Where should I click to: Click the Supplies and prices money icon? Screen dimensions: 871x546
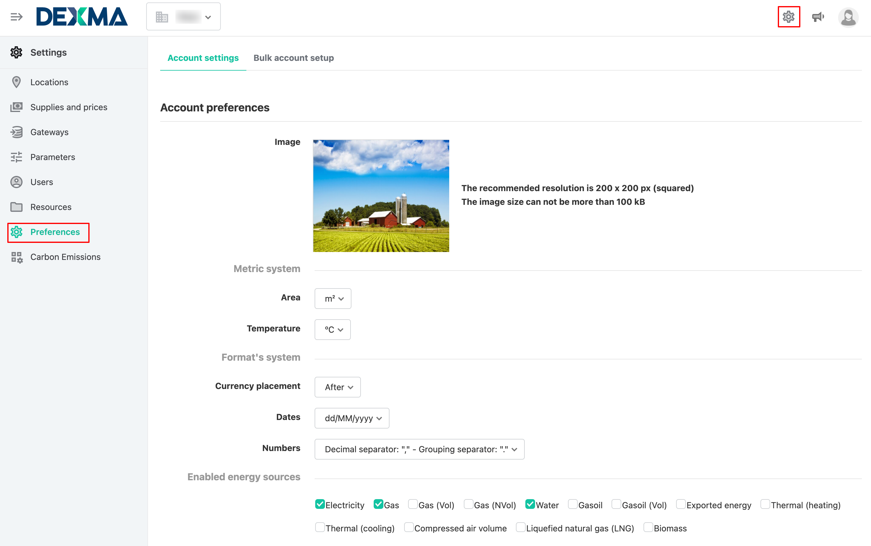(16, 107)
